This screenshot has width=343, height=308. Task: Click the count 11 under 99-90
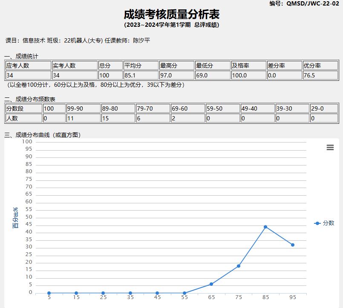point(84,118)
